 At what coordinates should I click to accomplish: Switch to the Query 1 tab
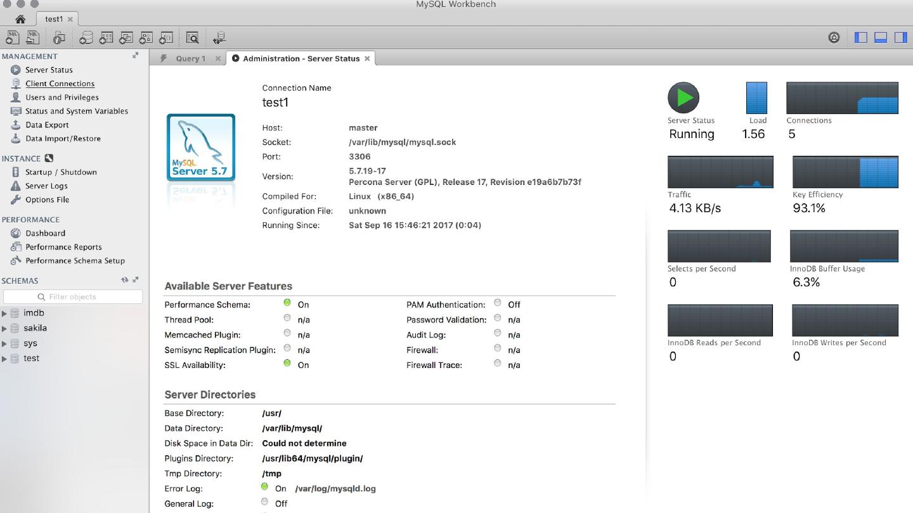(x=190, y=58)
